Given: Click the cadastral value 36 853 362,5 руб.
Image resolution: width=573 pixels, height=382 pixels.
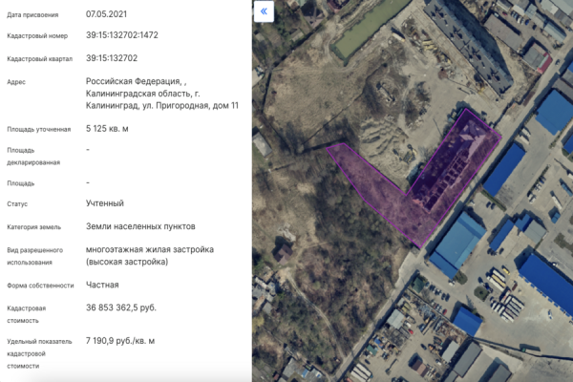Looking at the screenshot, I should click(121, 308).
